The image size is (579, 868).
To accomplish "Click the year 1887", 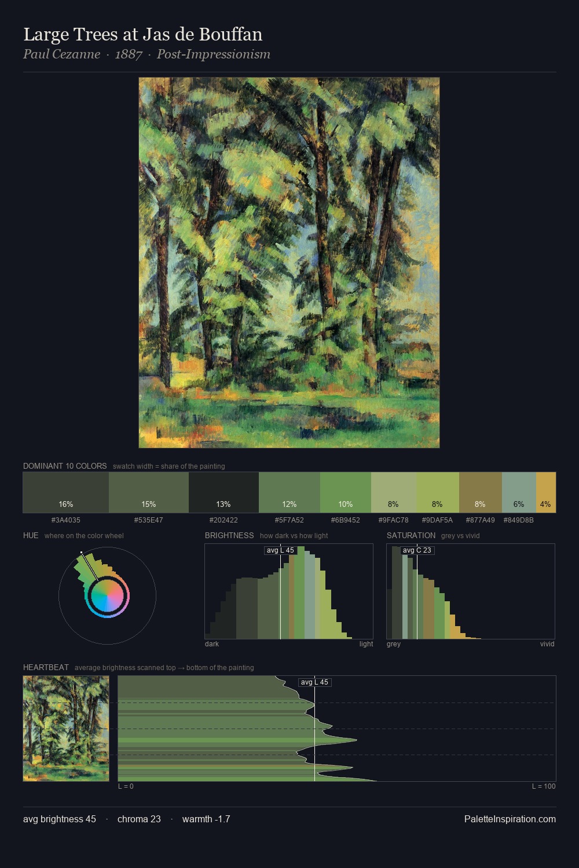I will tap(129, 54).
